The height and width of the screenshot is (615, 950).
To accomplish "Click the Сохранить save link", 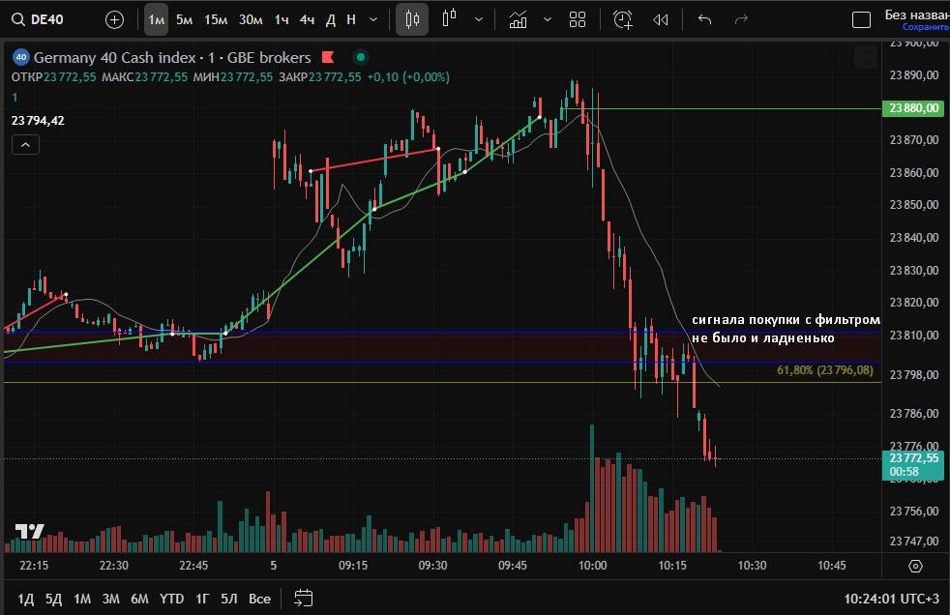I will pos(926,27).
